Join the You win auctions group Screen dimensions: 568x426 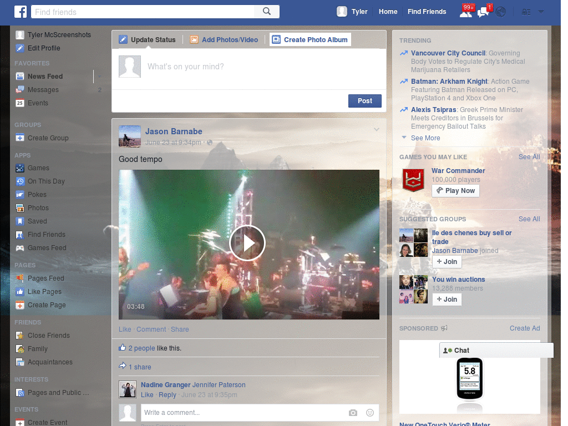click(x=447, y=299)
